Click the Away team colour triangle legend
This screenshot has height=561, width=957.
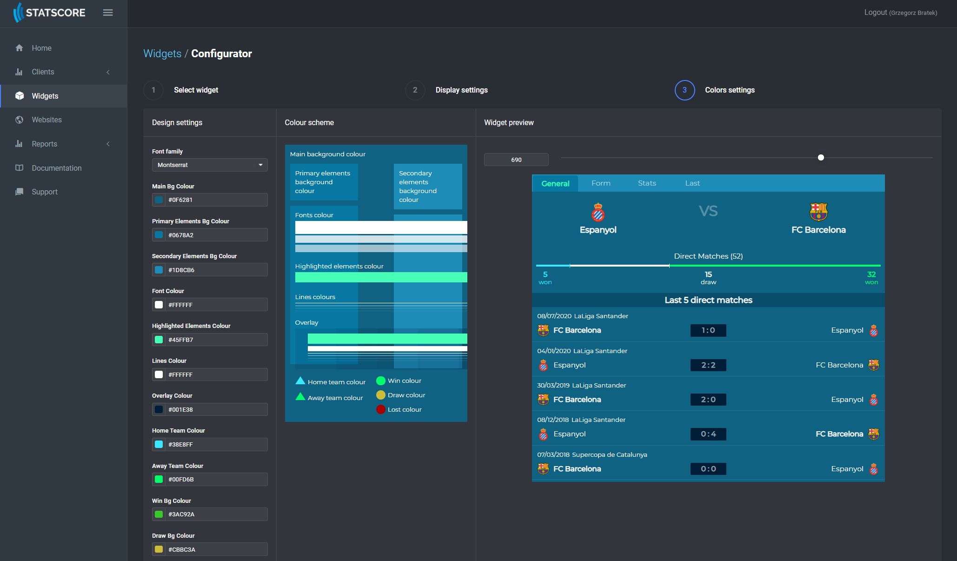pyautogui.click(x=300, y=397)
